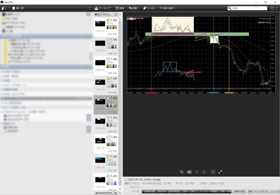Open the 最終アクセス sort dropdown

pyautogui.click(x=104, y=14)
